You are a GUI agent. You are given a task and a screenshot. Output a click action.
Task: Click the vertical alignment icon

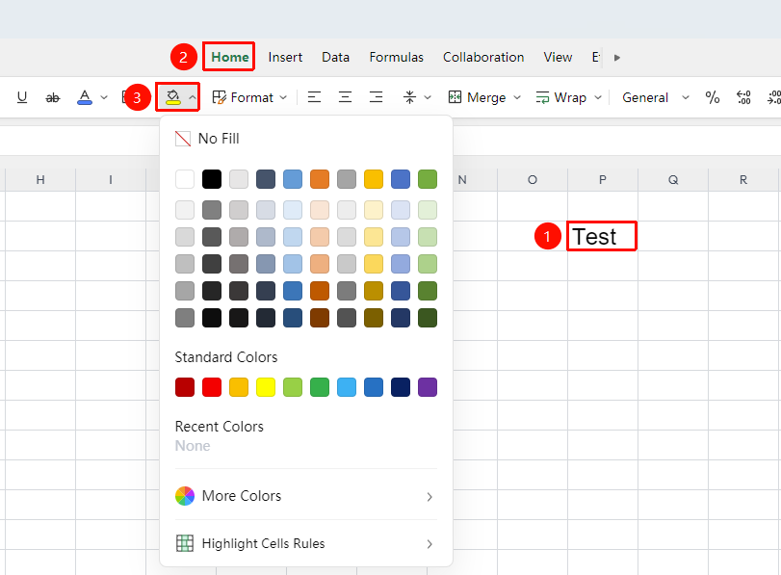[x=409, y=97]
